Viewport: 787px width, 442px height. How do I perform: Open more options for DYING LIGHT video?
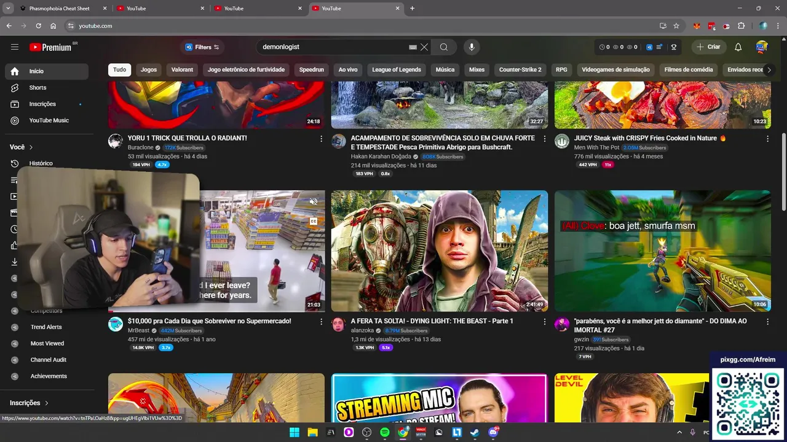[x=544, y=322]
